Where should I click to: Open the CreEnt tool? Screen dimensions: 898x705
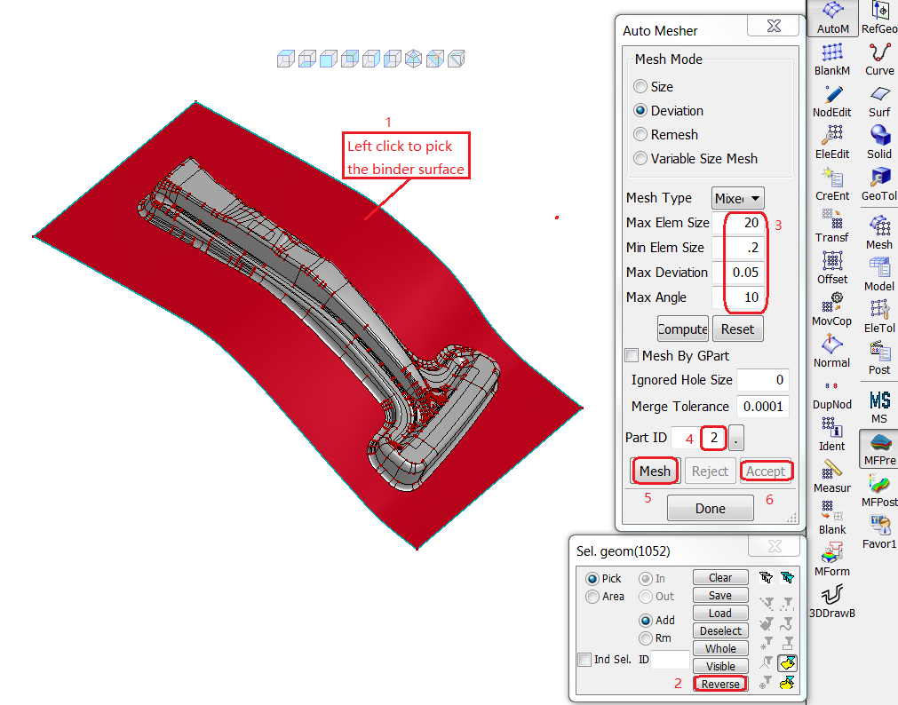(x=832, y=185)
